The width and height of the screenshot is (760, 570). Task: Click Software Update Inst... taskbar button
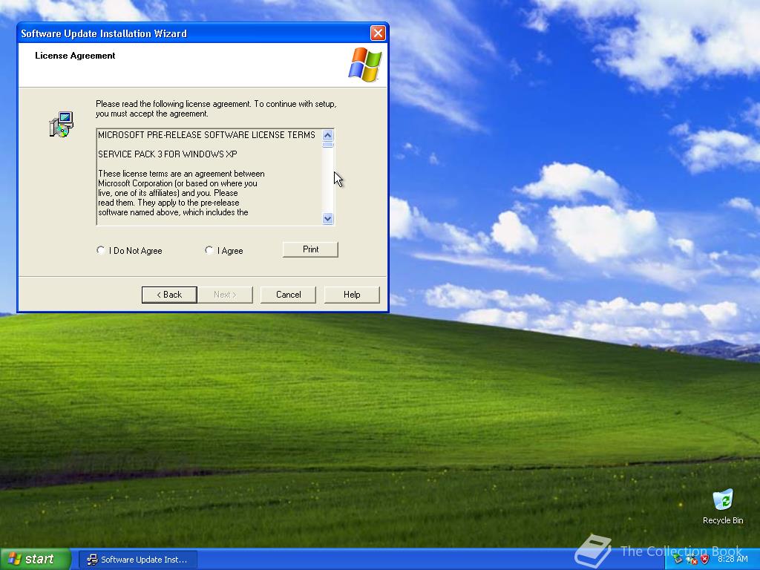click(138, 560)
